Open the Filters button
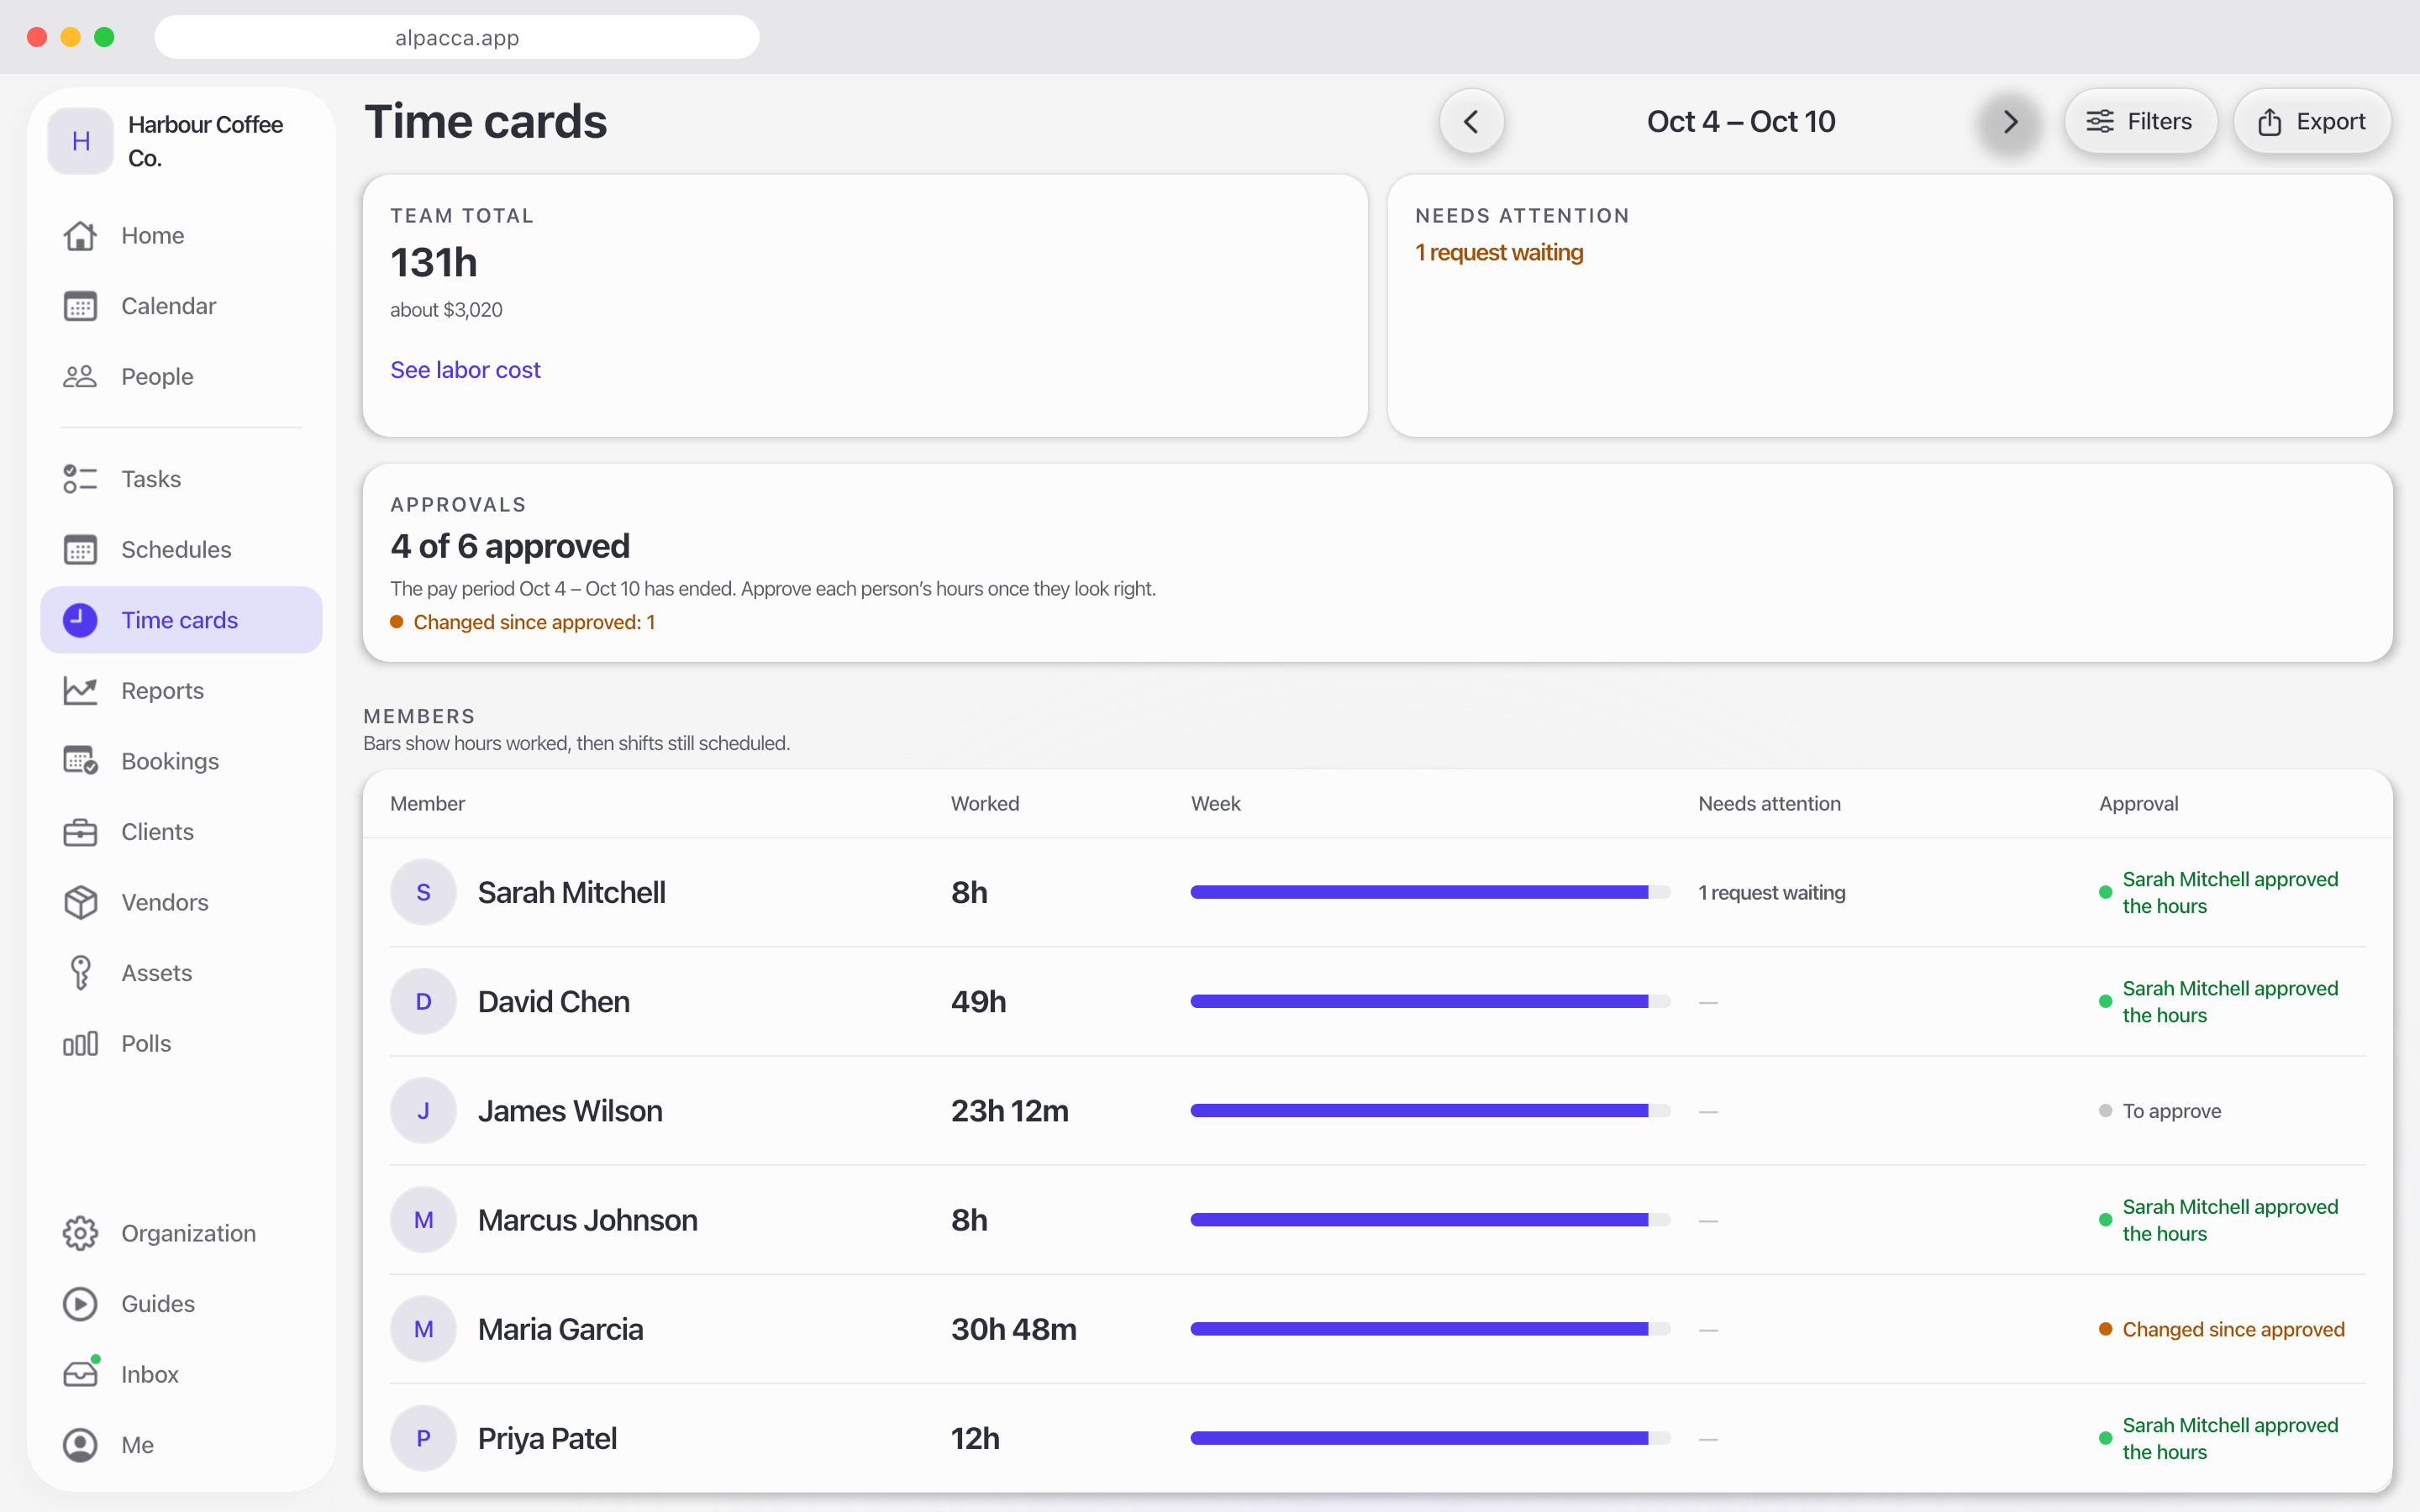Screen dimensions: 2420x1512 click(x=2140, y=122)
